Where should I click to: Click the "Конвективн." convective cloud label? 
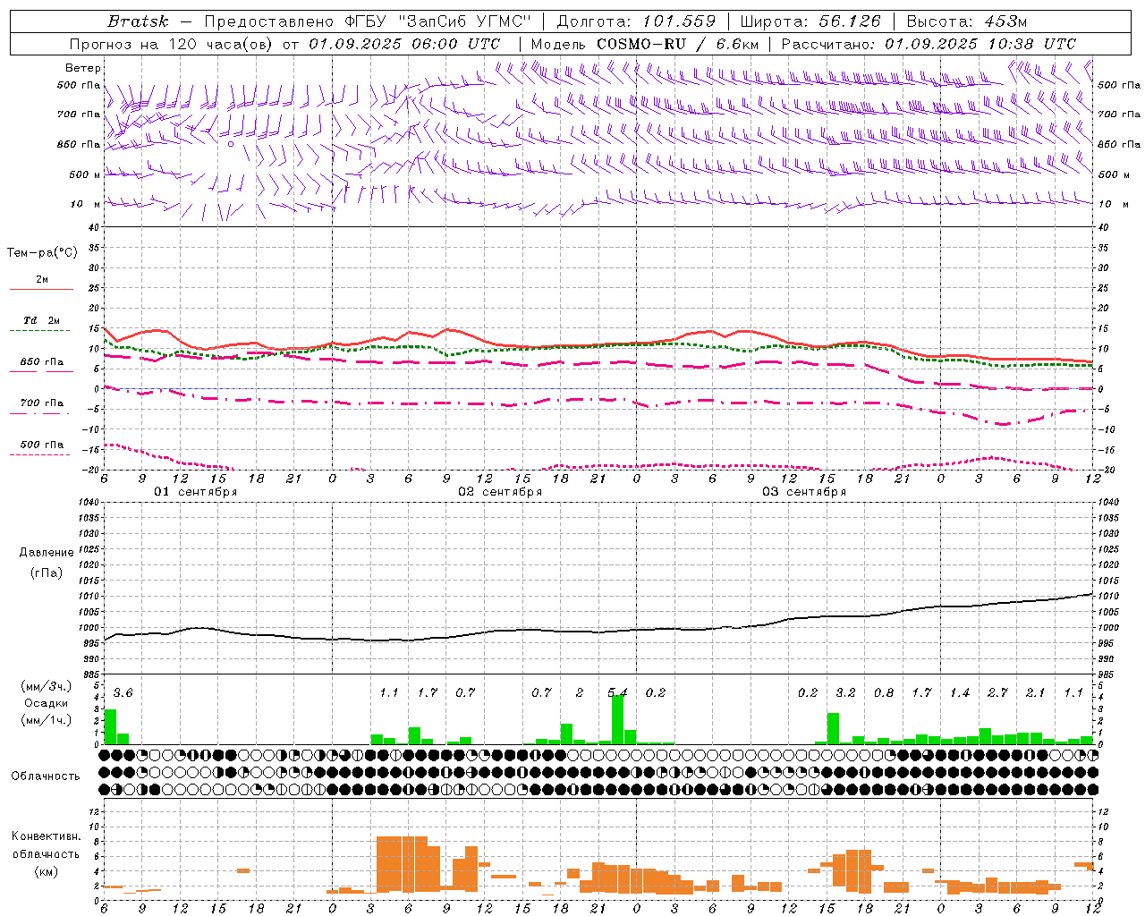point(46,837)
